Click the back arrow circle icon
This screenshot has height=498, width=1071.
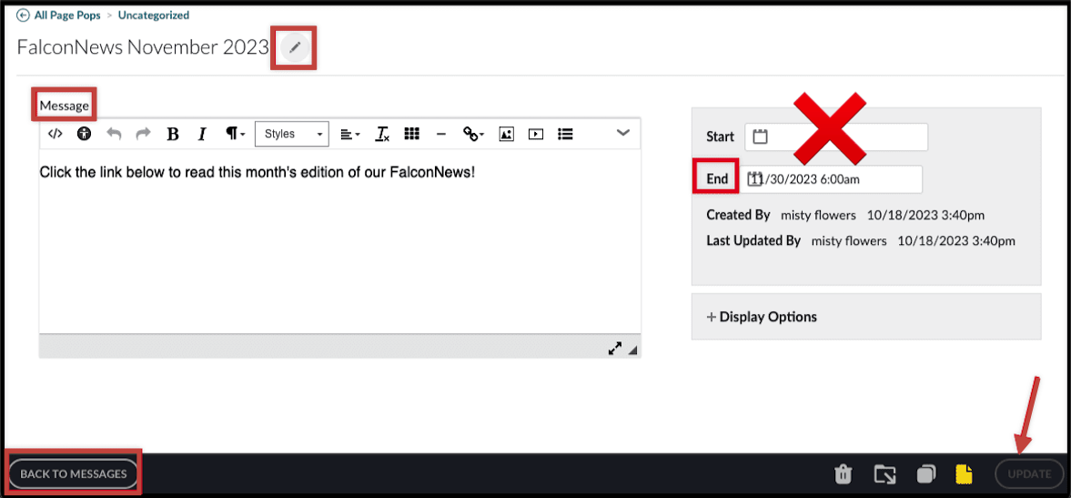24,15
